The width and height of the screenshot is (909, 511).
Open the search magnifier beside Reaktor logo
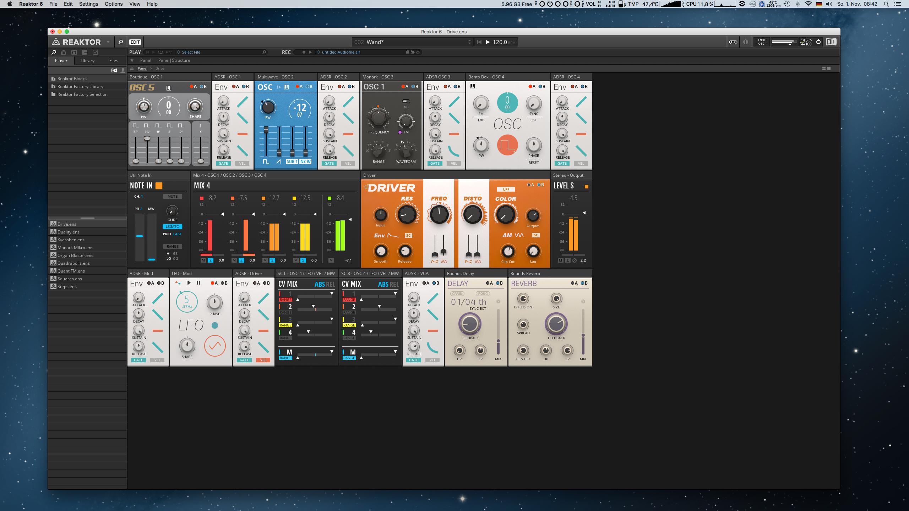click(x=120, y=42)
